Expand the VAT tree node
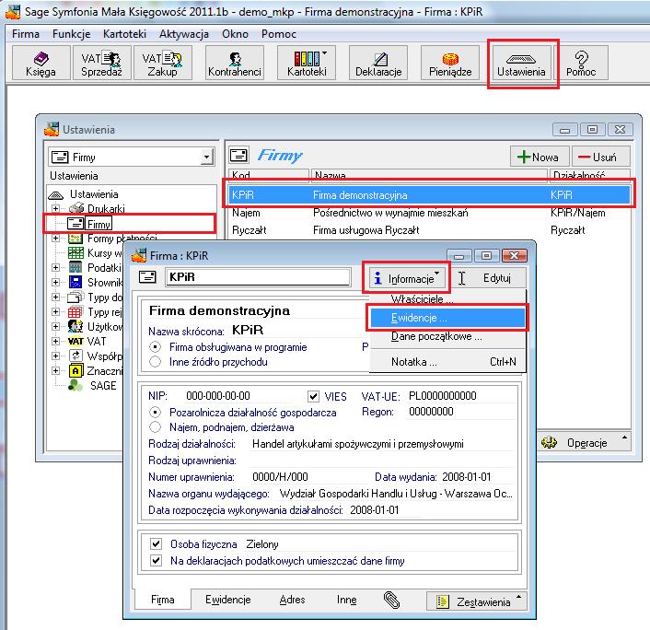 click(55, 342)
